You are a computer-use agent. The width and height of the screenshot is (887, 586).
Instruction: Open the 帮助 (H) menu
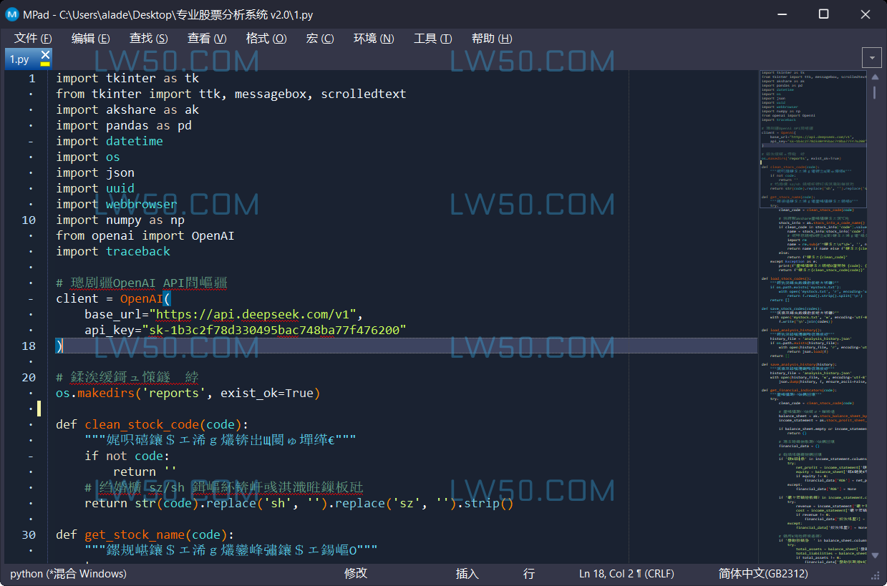(x=491, y=39)
